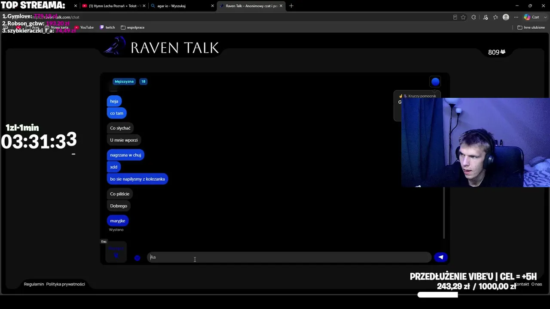Image resolution: width=550 pixels, height=309 pixels.
Task: Expand the arrow beside the Czat button
Action: pyautogui.click(x=544, y=17)
